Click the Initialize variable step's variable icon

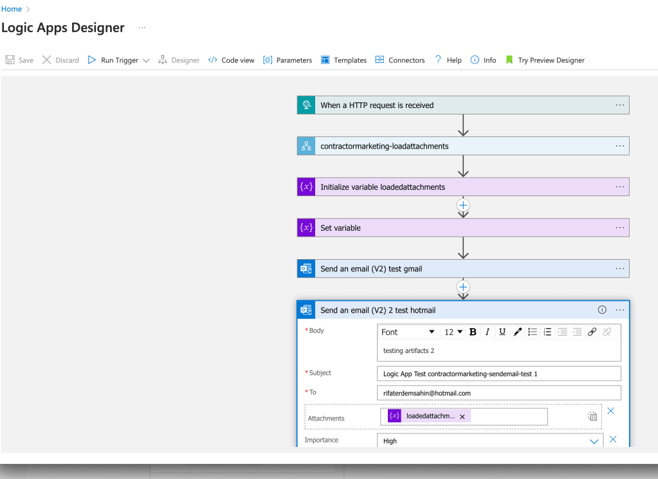pos(306,186)
